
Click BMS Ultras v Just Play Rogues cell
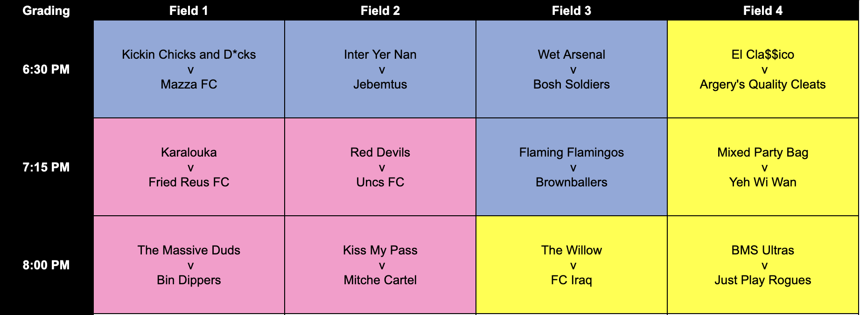tap(763, 265)
